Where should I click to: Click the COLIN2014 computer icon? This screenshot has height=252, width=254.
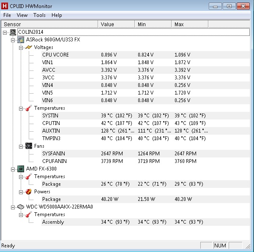[x=13, y=32]
